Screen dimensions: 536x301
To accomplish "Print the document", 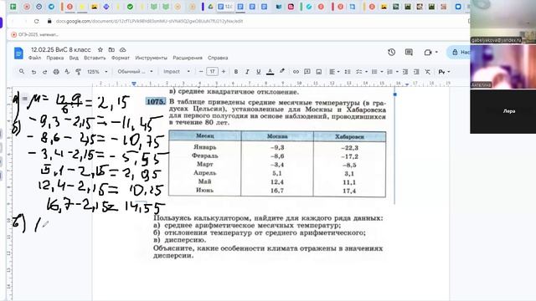I will coord(56,72).
